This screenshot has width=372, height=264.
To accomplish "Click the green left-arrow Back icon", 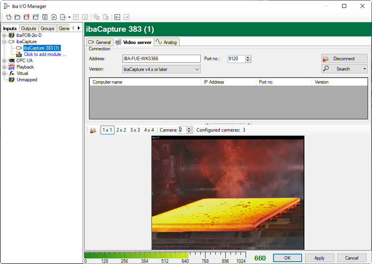I will point(117,17).
